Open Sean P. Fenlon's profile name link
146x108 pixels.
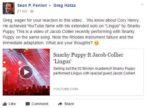pos(32,5)
